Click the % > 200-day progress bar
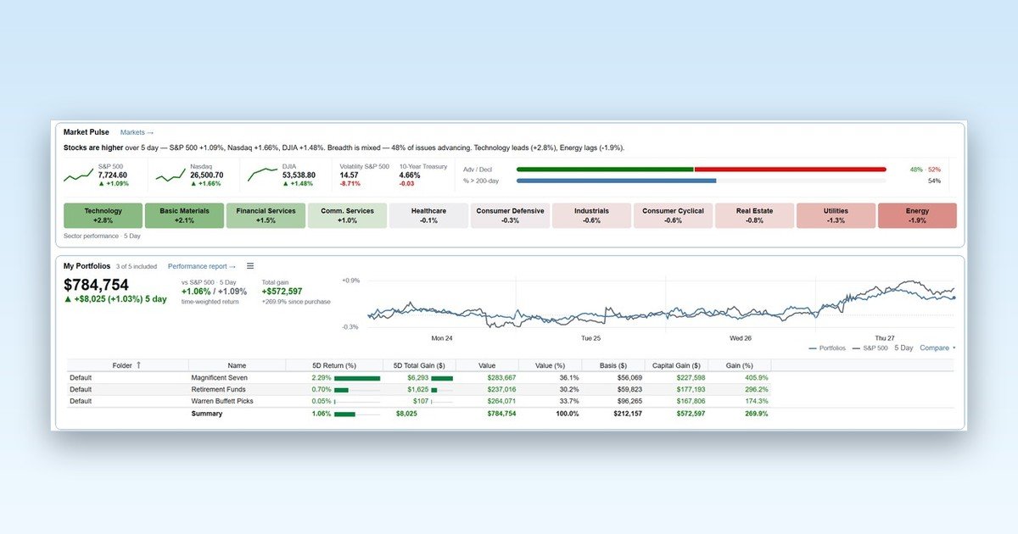Image resolution: width=1018 pixels, height=534 pixels. tap(702, 181)
